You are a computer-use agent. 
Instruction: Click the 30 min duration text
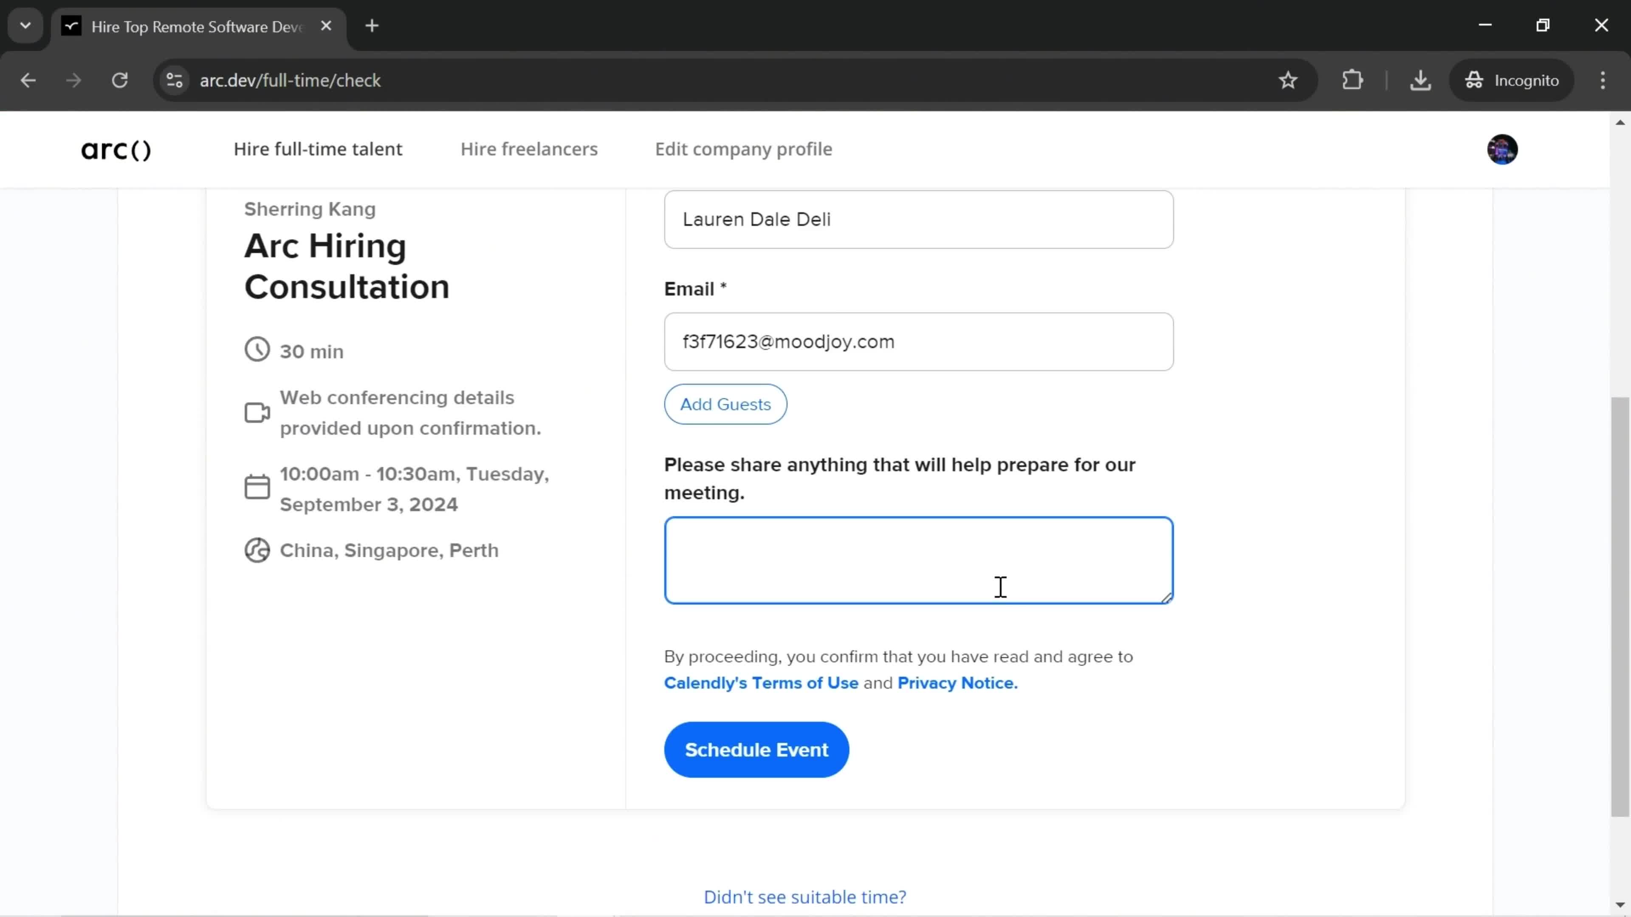tap(311, 351)
